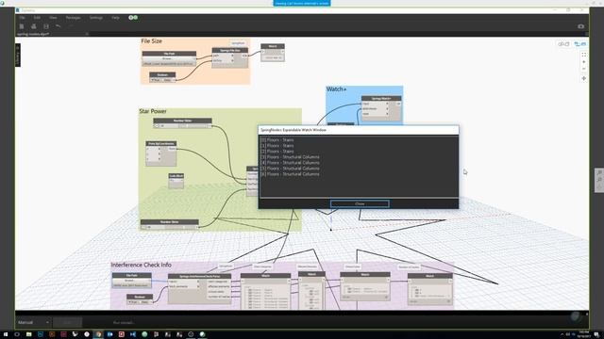604x339 pixels.
Task: Open File Explorer from the taskbar
Action: pyautogui.click(x=28, y=334)
